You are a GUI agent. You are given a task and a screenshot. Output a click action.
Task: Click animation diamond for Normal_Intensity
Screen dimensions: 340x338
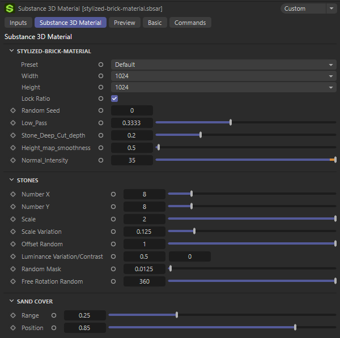pyautogui.click(x=13, y=160)
